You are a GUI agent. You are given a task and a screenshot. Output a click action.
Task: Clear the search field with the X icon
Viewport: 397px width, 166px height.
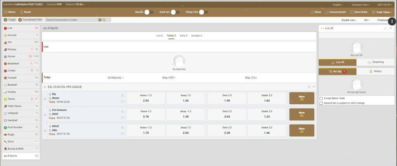100,20
